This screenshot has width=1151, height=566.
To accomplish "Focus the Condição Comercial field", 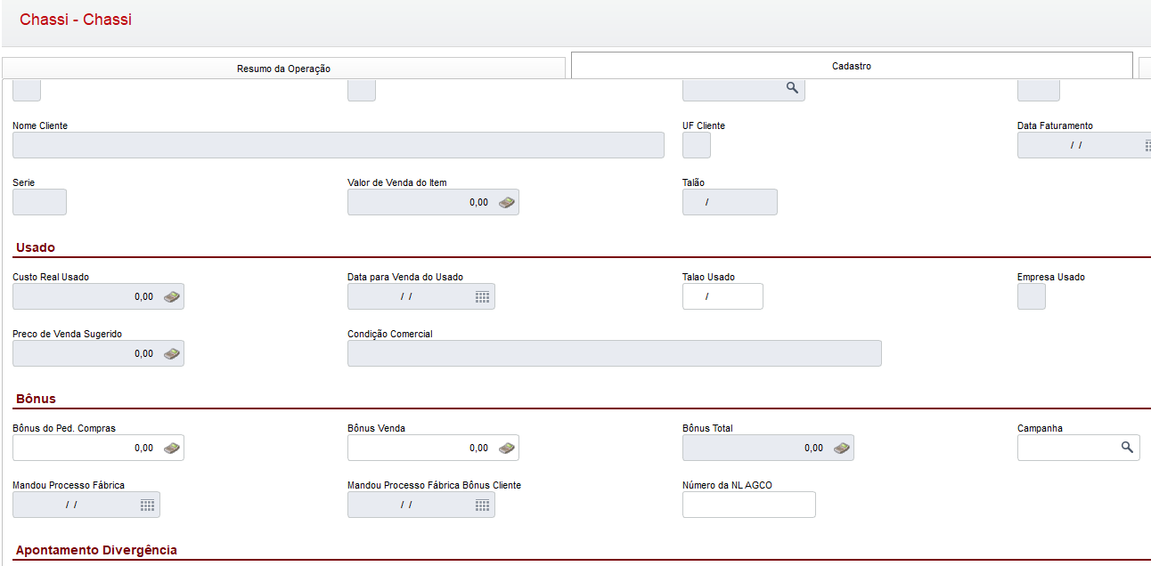I will pyautogui.click(x=615, y=353).
